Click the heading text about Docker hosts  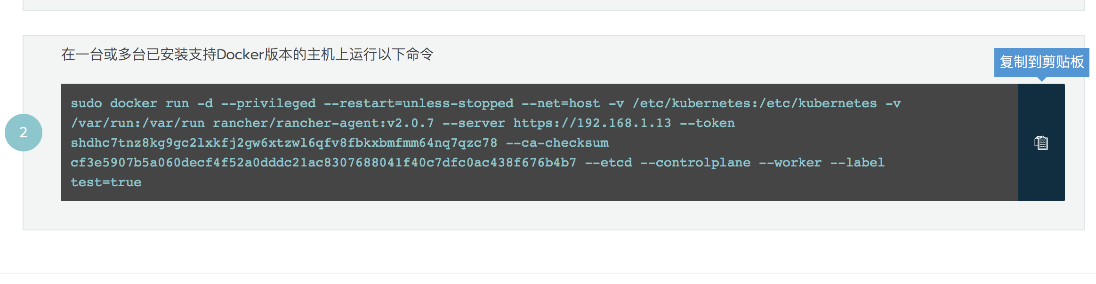click(247, 55)
